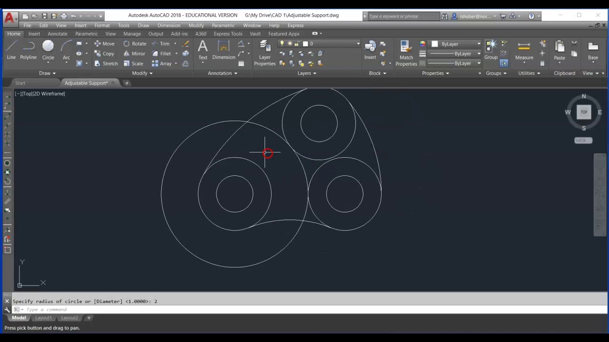This screenshot has width=609, height=342.
Task: Activate the Trim command
Action: click(160, 44)
